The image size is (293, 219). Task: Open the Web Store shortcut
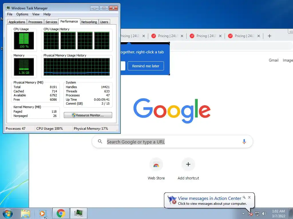(156, 169)
